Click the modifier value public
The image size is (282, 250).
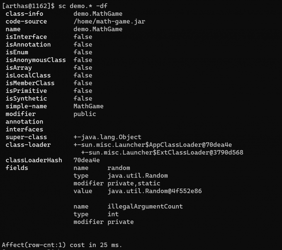coord(85,114)
